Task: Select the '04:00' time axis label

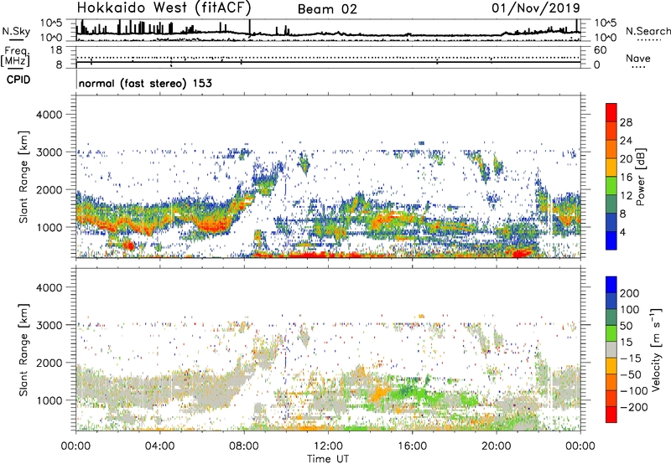Action: 159,446
